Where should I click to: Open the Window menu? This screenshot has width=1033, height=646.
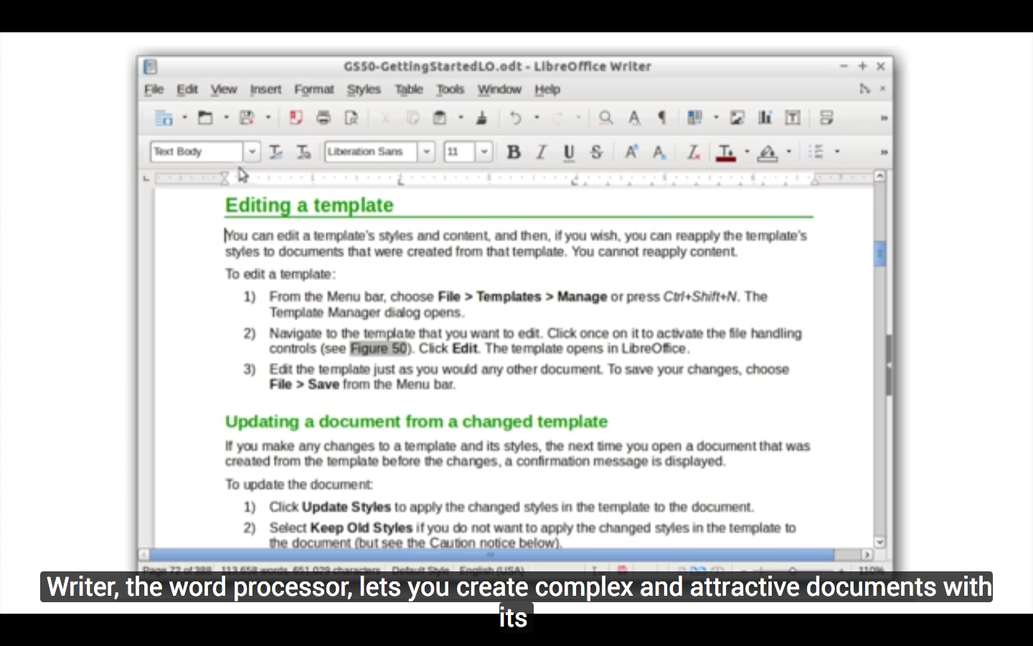click(499, 90)
